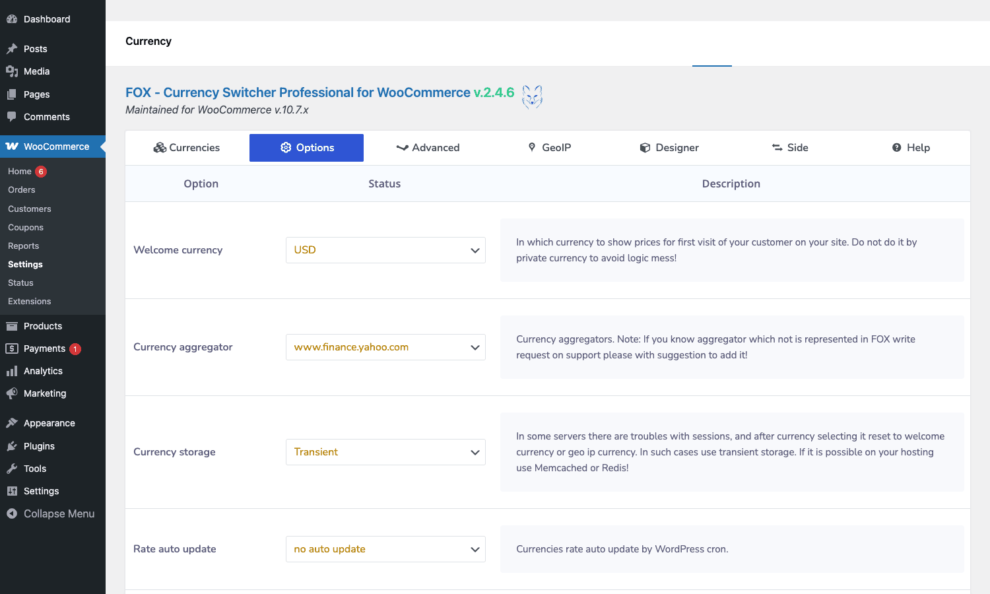This screenshot has height=594, width=990.
Task: Select the Options tab
Action: [x=306, y=148]
